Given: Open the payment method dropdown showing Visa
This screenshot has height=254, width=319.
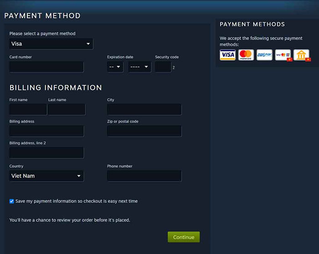Looking at the screenshot, I should (51, 44).
